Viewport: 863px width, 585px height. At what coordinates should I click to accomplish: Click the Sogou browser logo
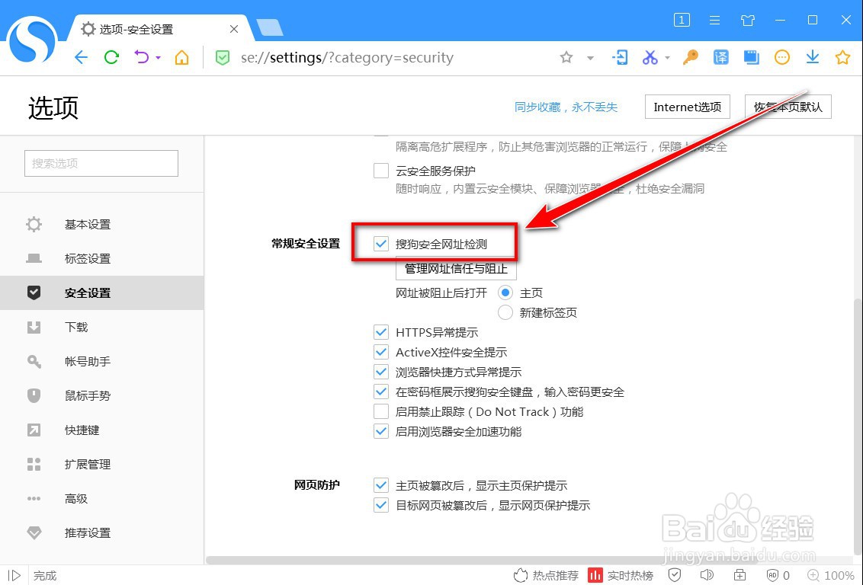click(x=32, y=40)
